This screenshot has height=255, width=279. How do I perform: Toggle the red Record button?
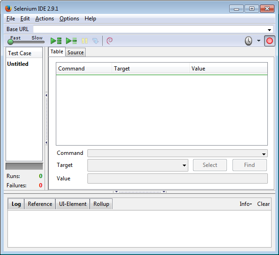(270, 41)
